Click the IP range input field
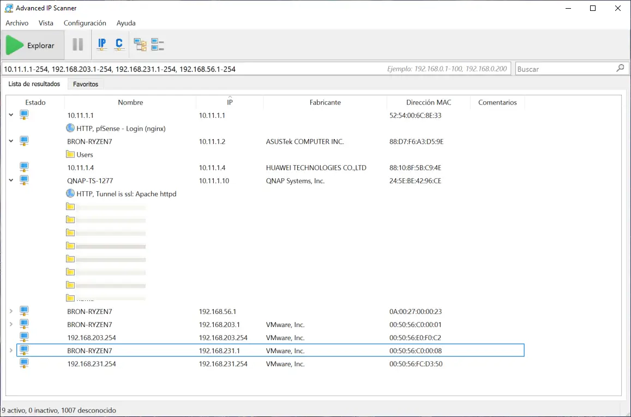Viewport: 631px width, 417px height. click(218, 68)
